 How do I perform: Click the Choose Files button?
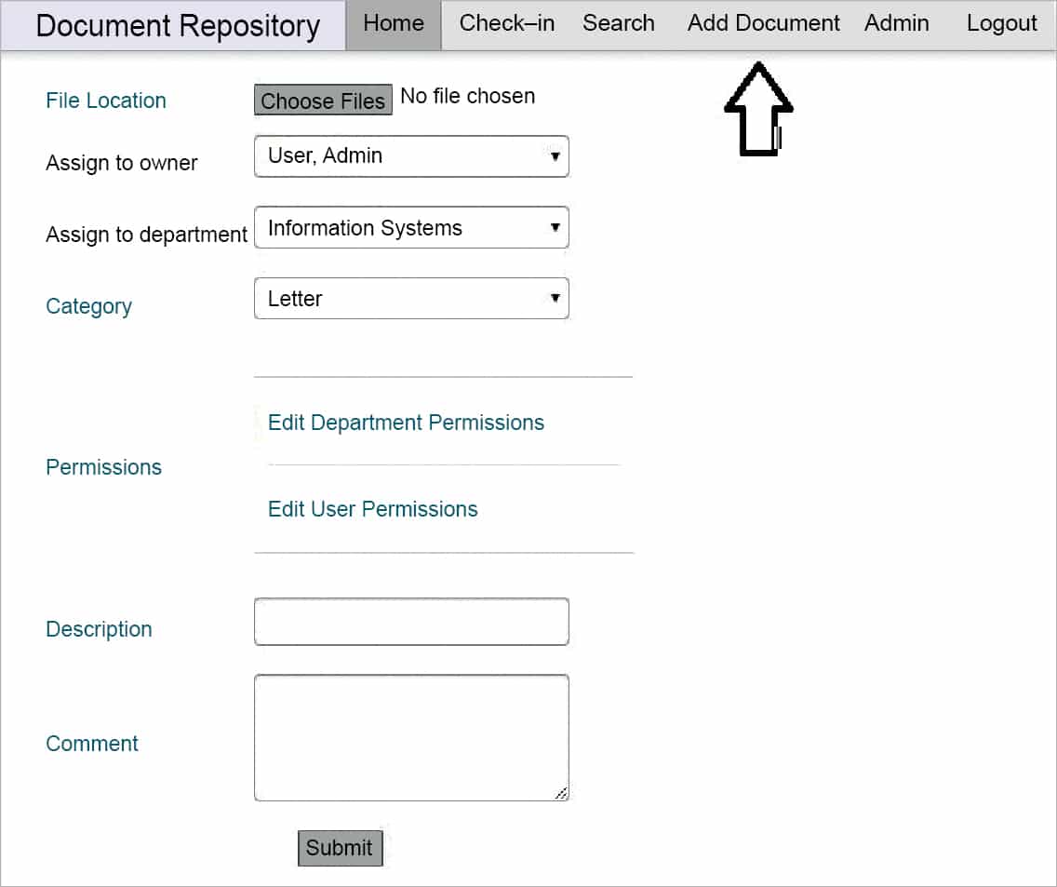pos(323,101)
